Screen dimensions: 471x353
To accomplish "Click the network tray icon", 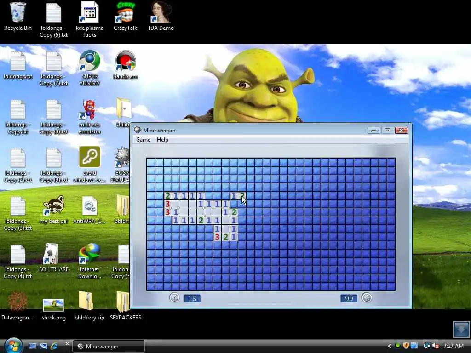I will 426,346.
